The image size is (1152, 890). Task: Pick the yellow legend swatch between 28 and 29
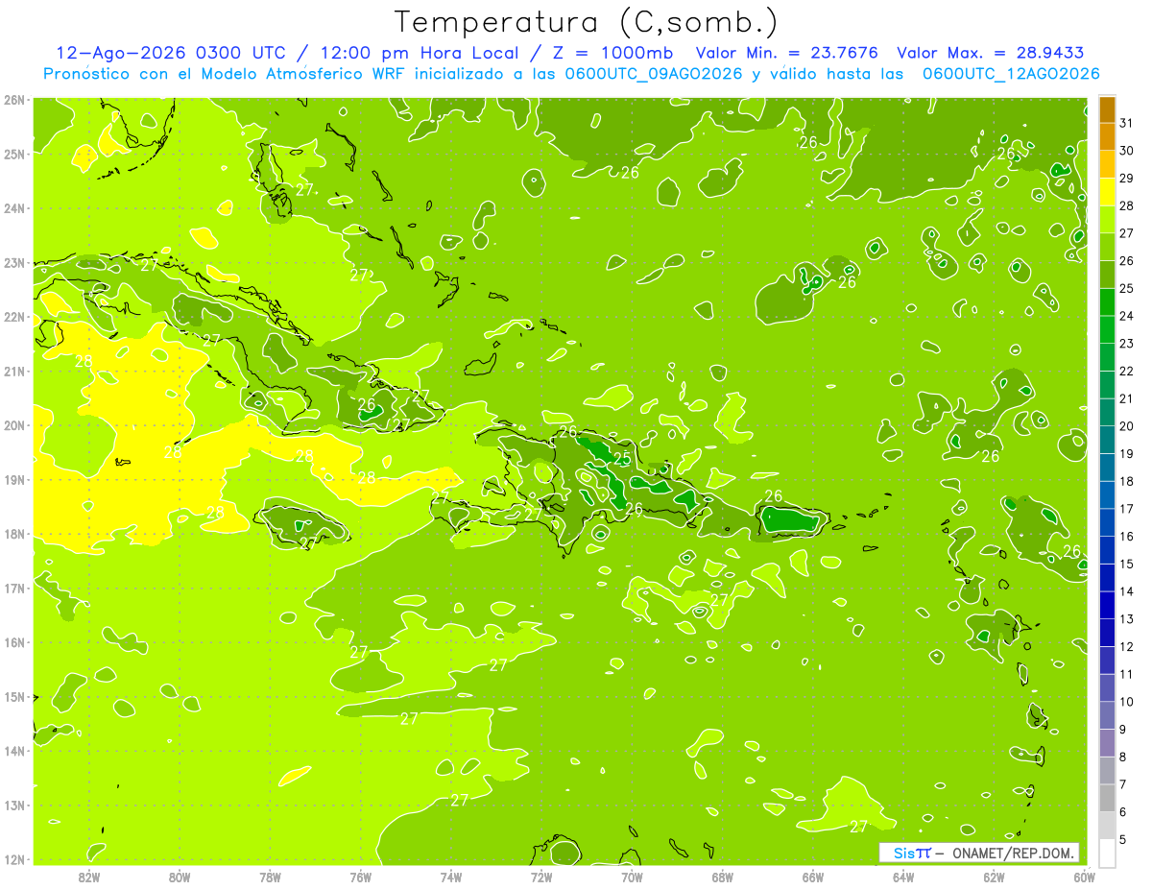(1107, 192)
